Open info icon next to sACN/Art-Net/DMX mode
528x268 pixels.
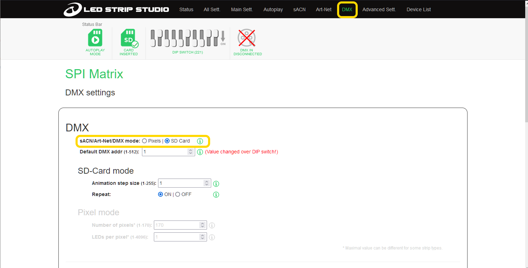click(200, 141)
